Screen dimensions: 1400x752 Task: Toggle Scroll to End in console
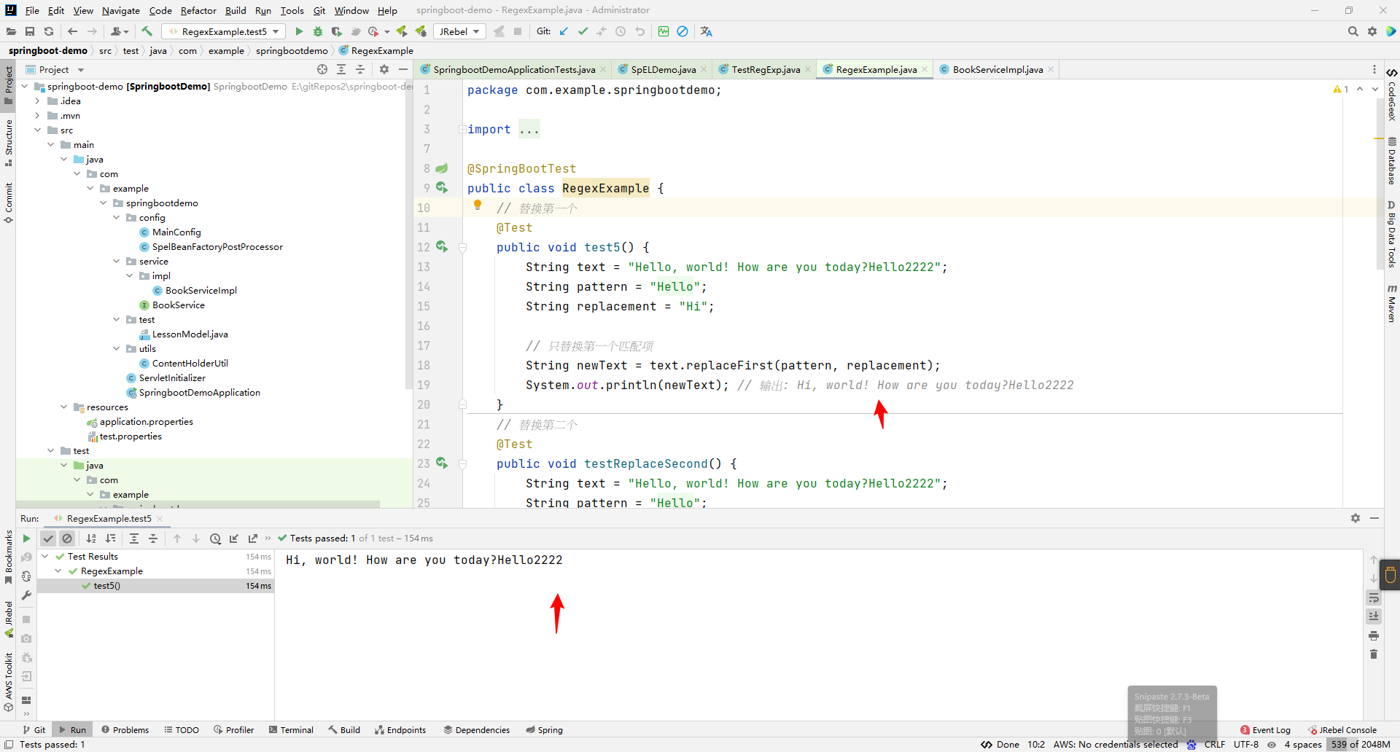(1374, 616)
